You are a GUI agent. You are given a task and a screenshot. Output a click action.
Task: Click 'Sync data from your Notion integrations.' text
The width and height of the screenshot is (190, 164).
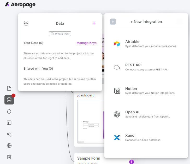coord(150,93)
